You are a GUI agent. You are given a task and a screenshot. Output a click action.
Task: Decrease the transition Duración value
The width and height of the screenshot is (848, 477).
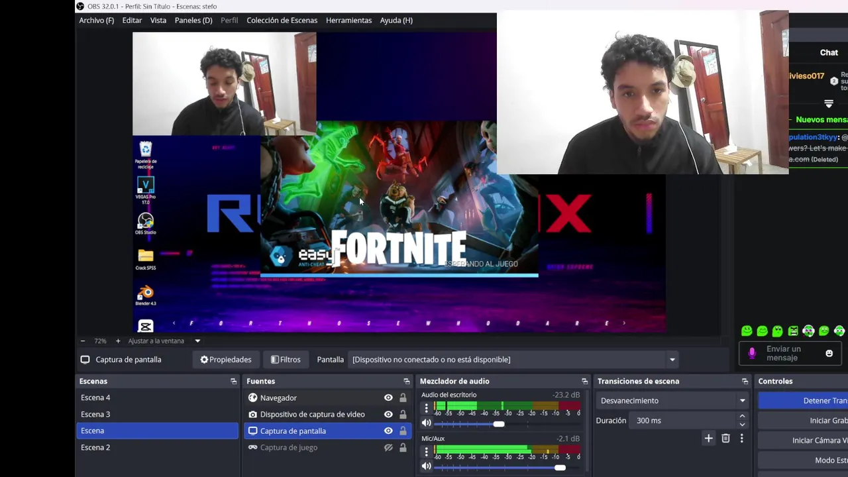point(742,425)
